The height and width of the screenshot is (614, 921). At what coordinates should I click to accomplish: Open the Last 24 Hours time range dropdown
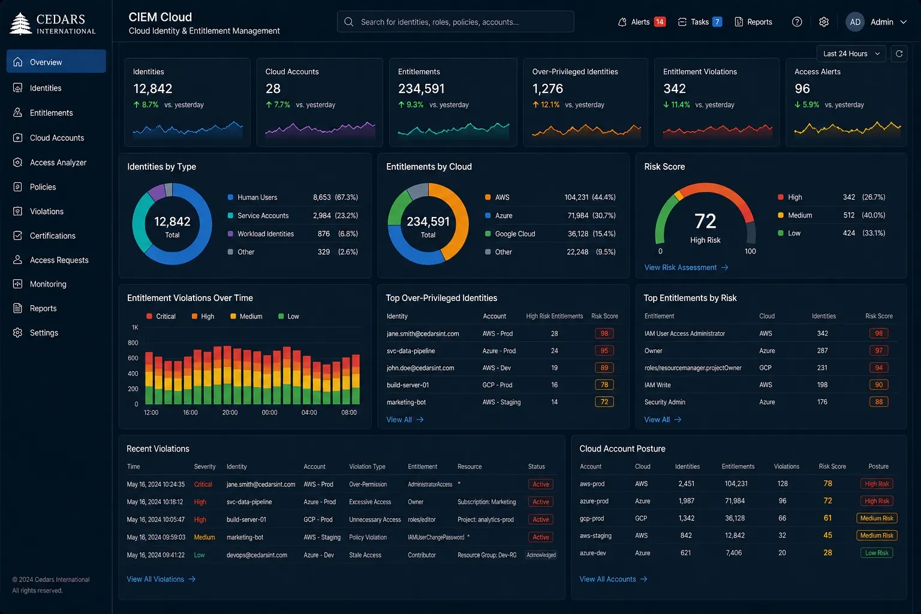(851, 53)
